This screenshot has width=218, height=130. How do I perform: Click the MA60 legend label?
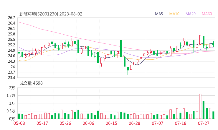(207, 14)
